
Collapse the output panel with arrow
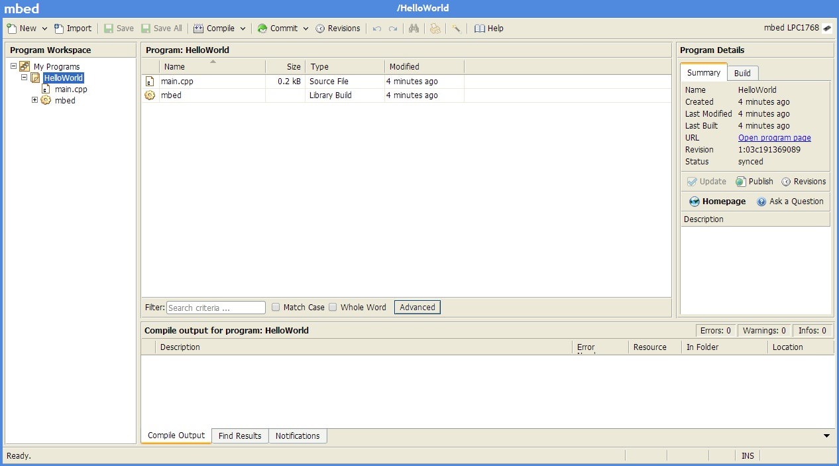[x=826, y=436]
